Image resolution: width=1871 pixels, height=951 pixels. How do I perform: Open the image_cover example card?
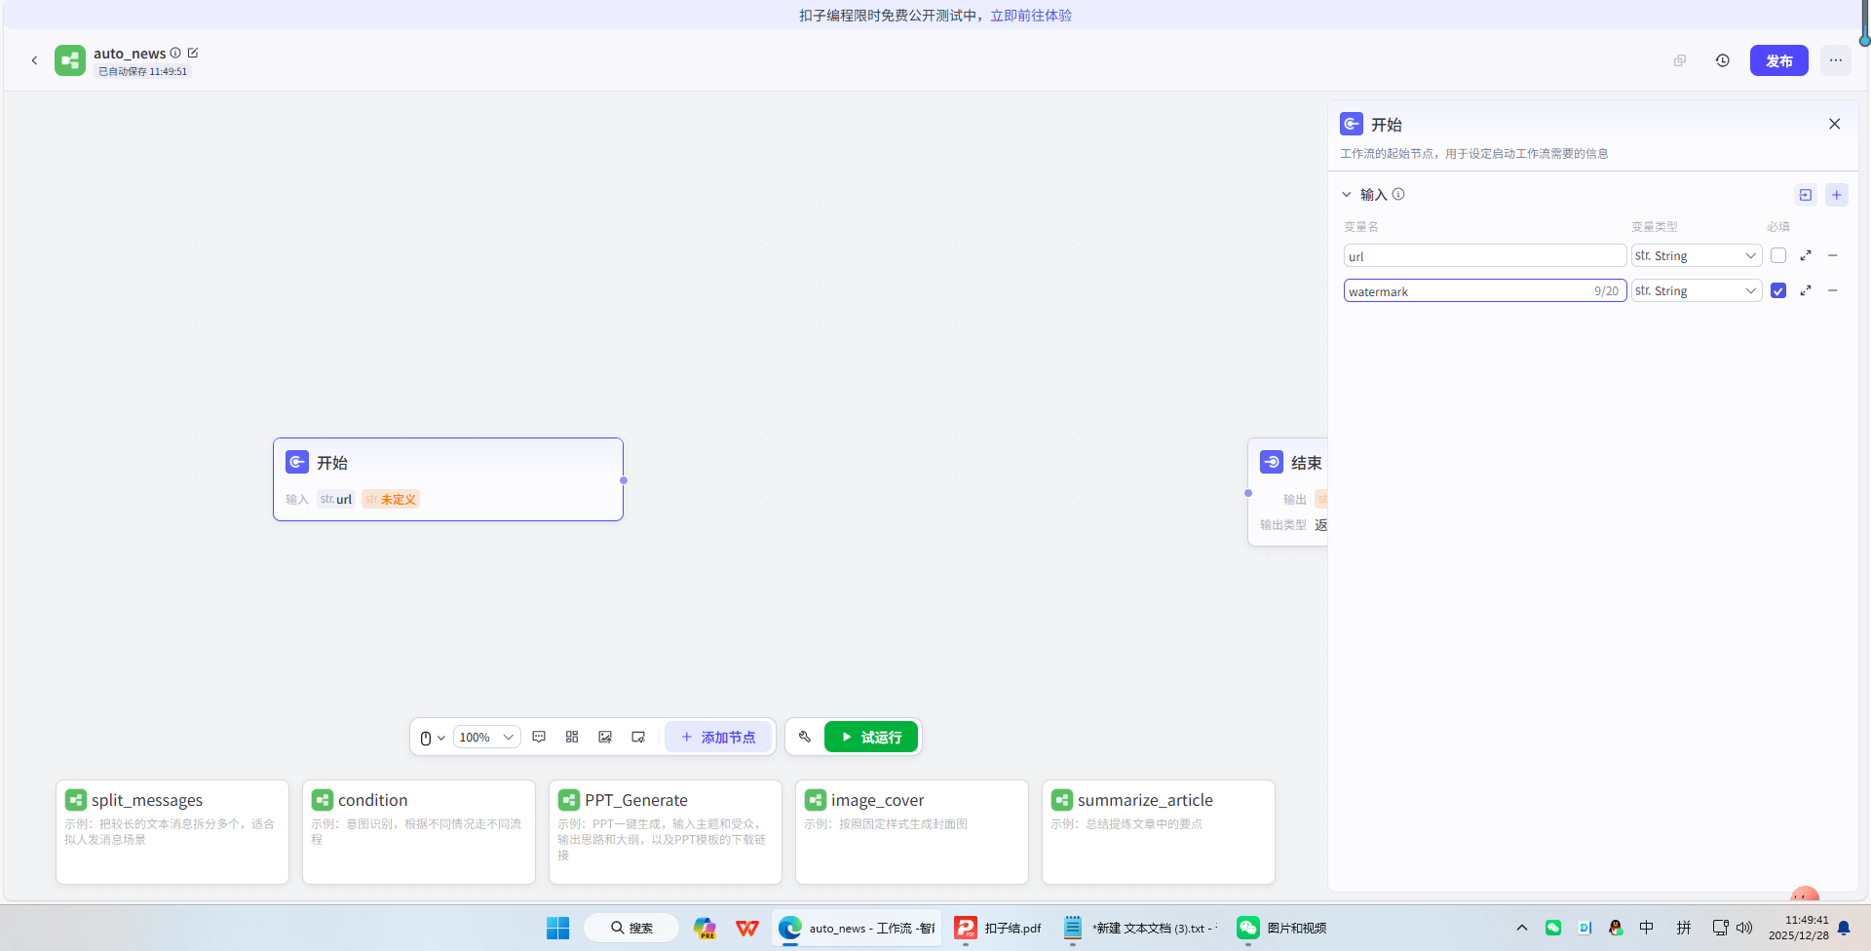pyautogui.click(x=912, y=832)
